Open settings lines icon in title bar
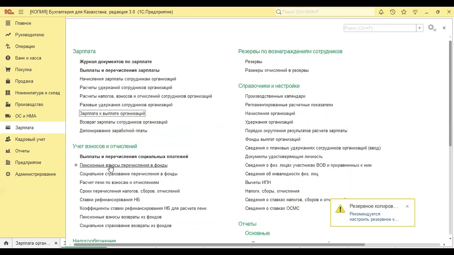The height and width of the screenshot is (255, 454). pyautogui.click(x=415, y=12)
